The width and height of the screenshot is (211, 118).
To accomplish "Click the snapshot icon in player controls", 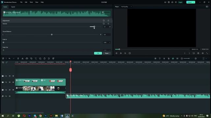I will pos(198,53).
